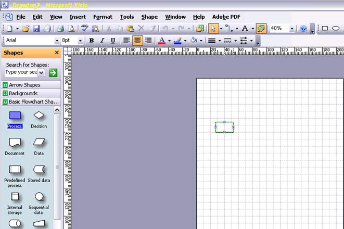Viewport: 344px width, 229px height.
Task: Select the Decision shape in stencil
Action: 39,116
